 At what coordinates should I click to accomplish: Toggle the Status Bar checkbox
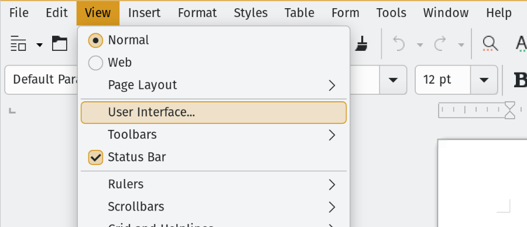pyautogui.click(x=213, y=157)
